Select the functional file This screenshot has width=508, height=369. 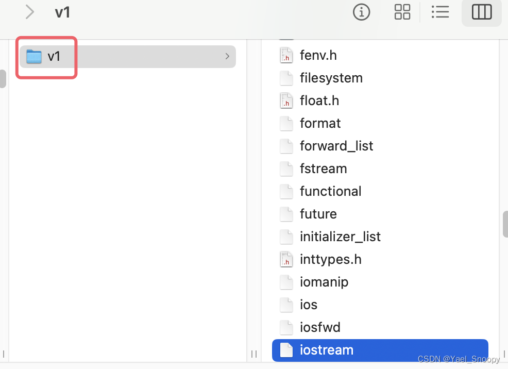click(330, 191)
